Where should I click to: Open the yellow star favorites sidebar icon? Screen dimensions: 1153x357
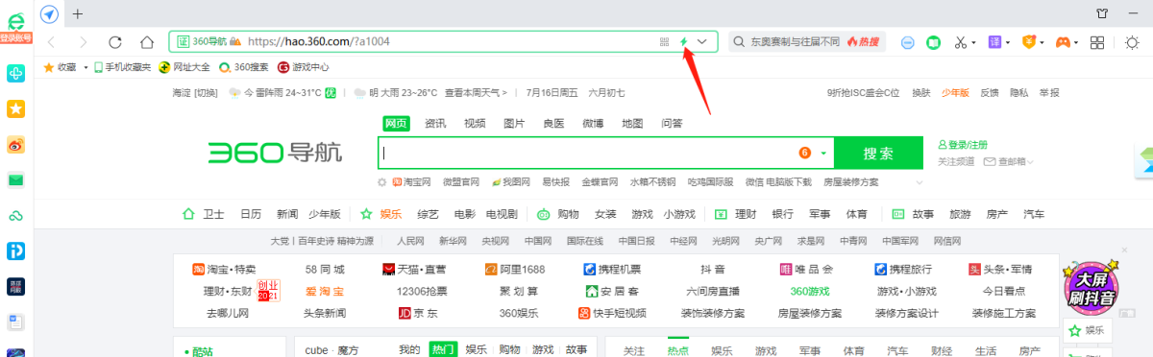(15, 109)
